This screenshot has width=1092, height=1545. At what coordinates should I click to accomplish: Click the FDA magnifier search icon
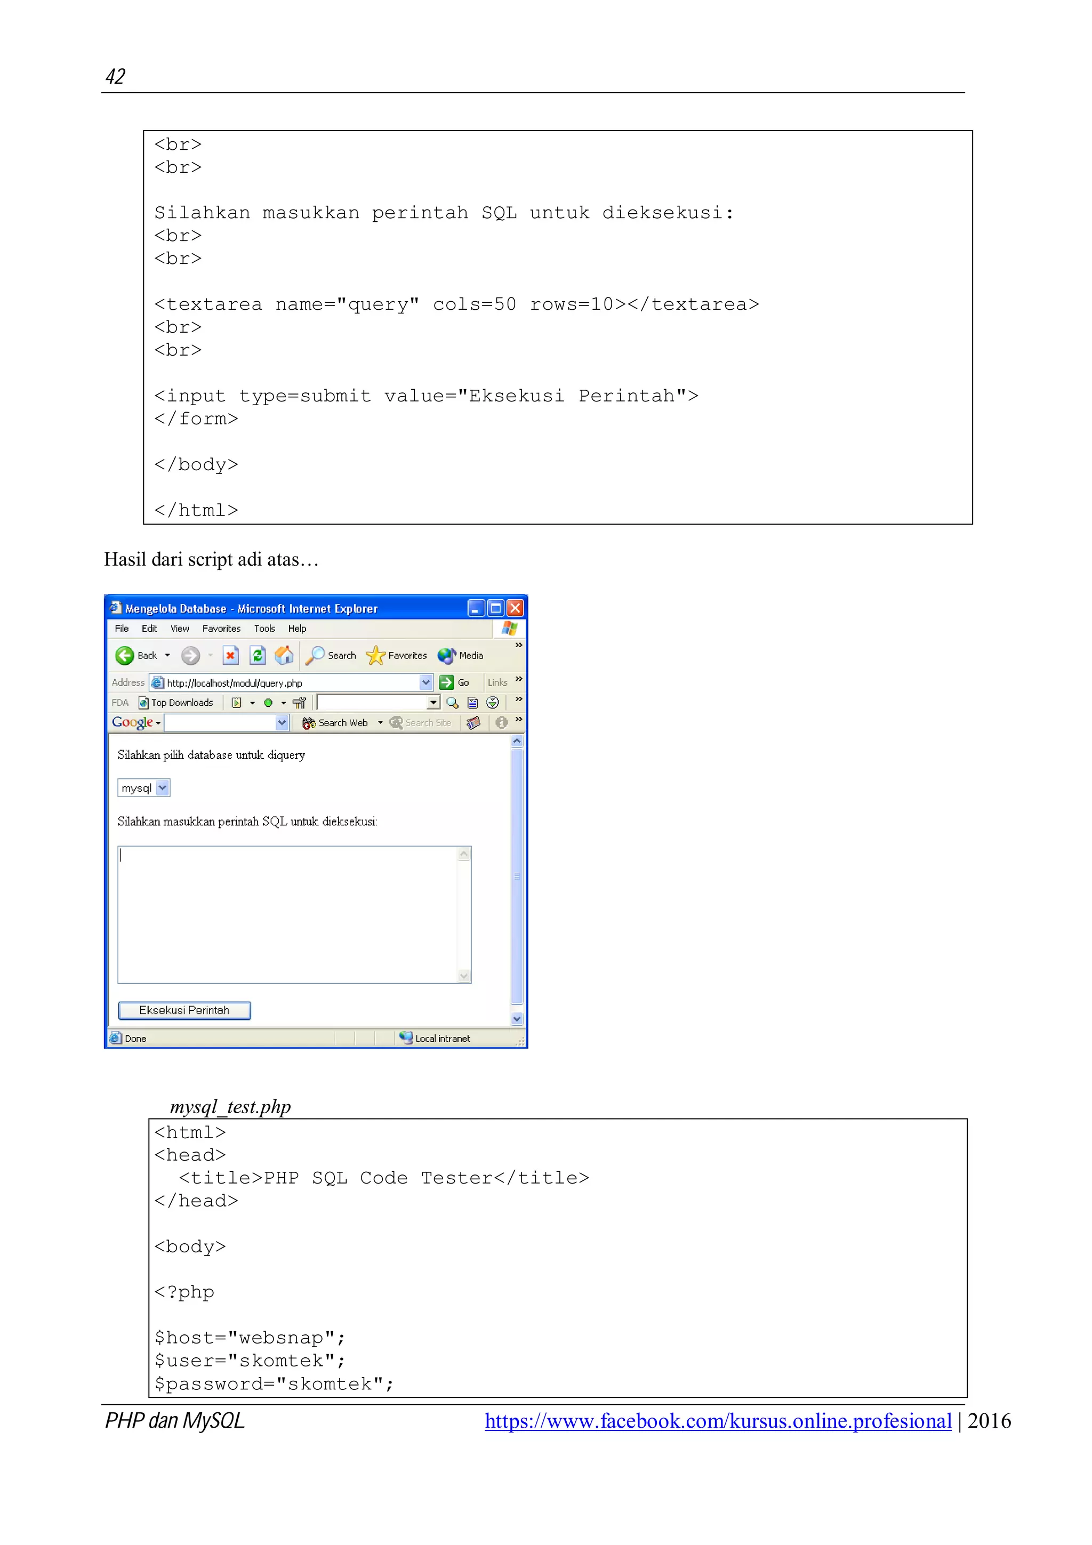[x=452, y=703]
